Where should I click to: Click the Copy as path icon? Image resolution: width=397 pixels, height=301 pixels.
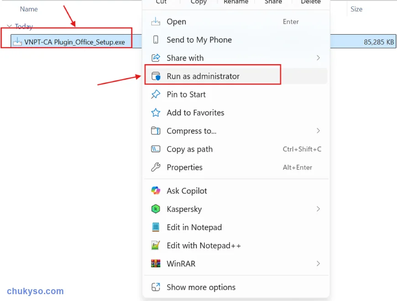pos(156,149)
